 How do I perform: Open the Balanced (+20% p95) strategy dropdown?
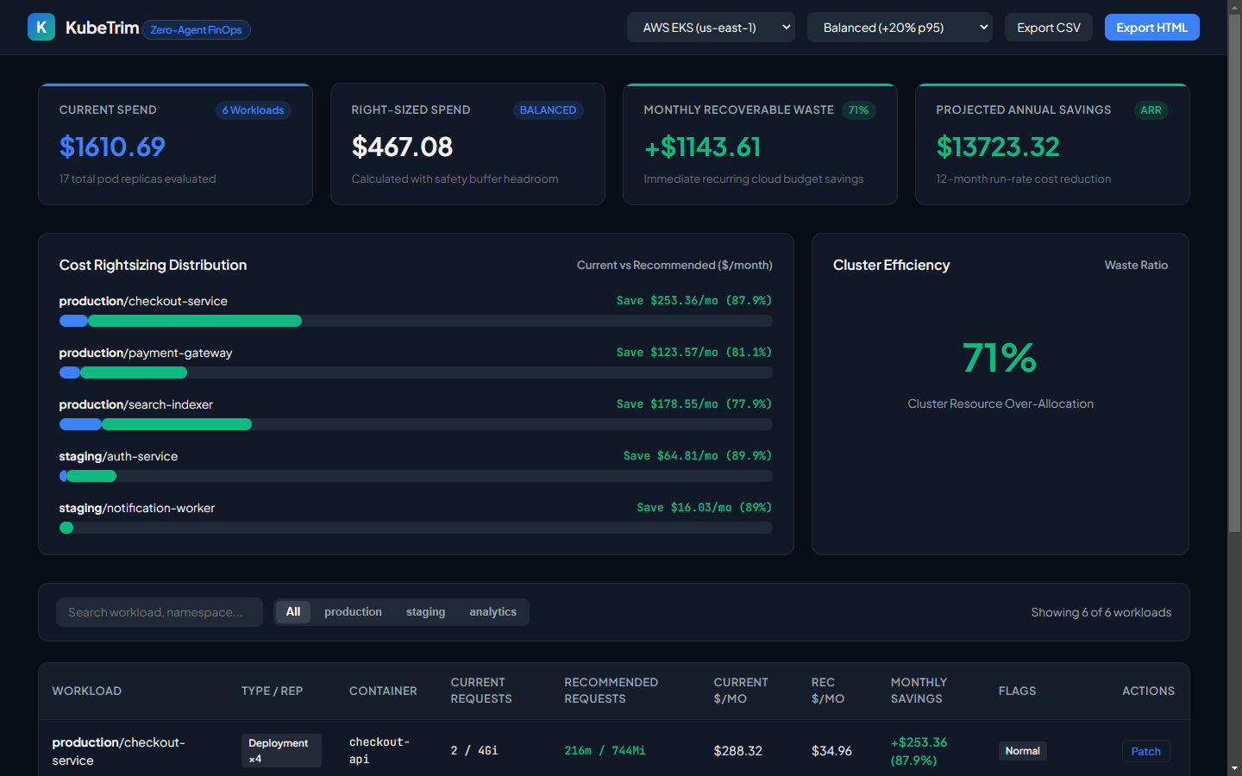[900, 28]
